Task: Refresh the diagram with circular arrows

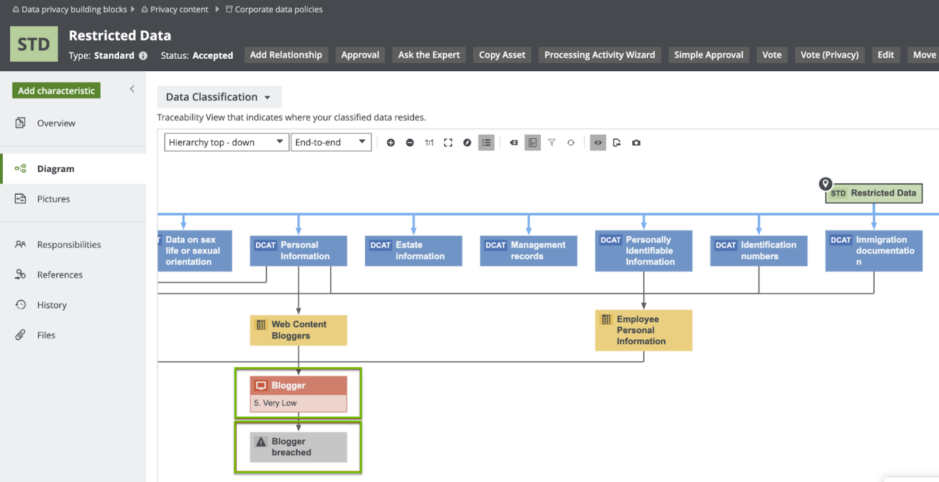Action: coord(571,143)
